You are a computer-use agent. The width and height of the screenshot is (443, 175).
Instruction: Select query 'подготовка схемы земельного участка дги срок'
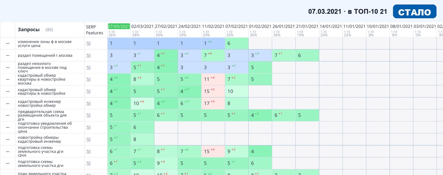point(40,151)
